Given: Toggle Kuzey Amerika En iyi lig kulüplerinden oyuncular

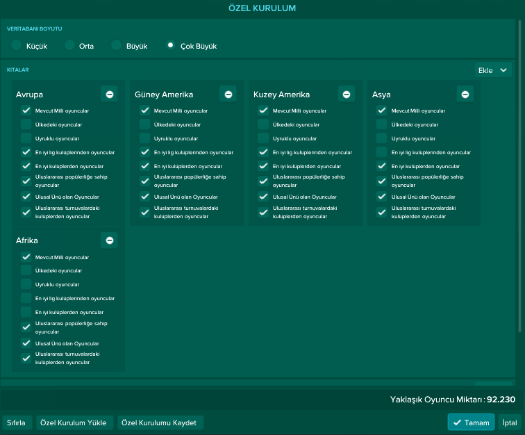Looking at the screenshot, I should pos(263,152).
